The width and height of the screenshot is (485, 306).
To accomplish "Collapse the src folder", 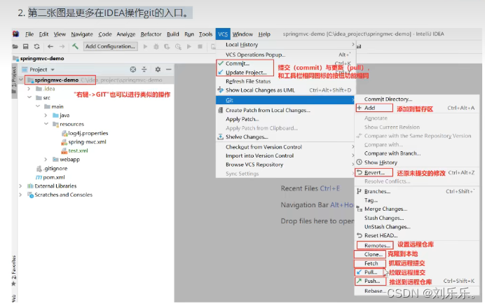I will [29, 97].
